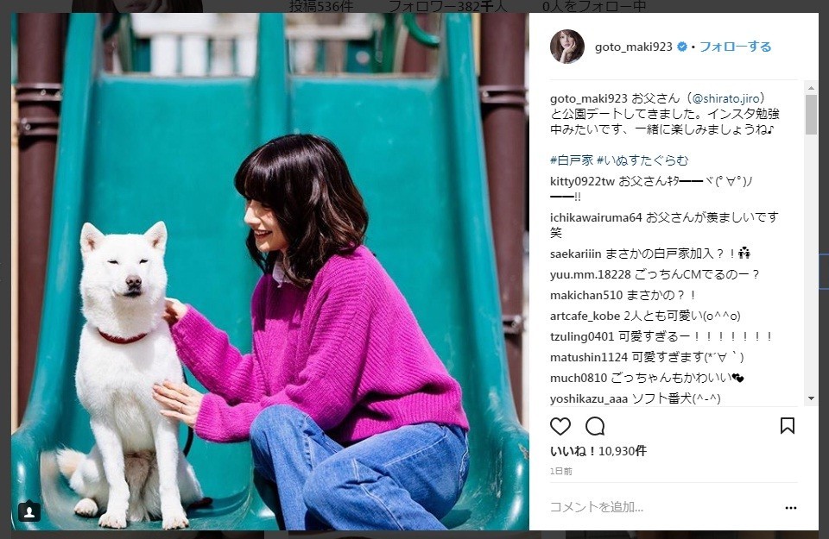Click the comments scrollbar up arrow
829x539 pixels.
(811, 88)
